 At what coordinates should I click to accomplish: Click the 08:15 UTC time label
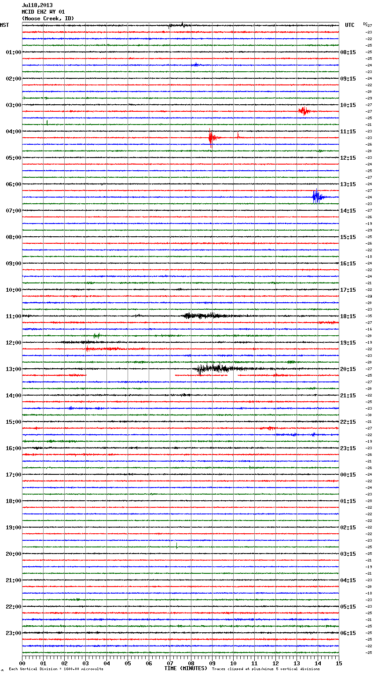[348, 52]
